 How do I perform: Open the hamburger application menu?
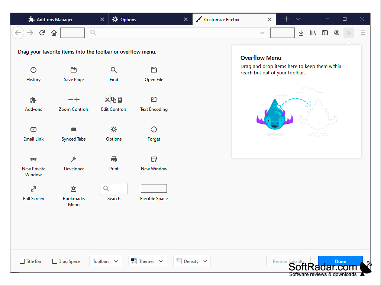point(363,33)
